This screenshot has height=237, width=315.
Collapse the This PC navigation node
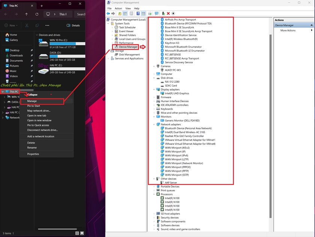[x=3, y=92]
